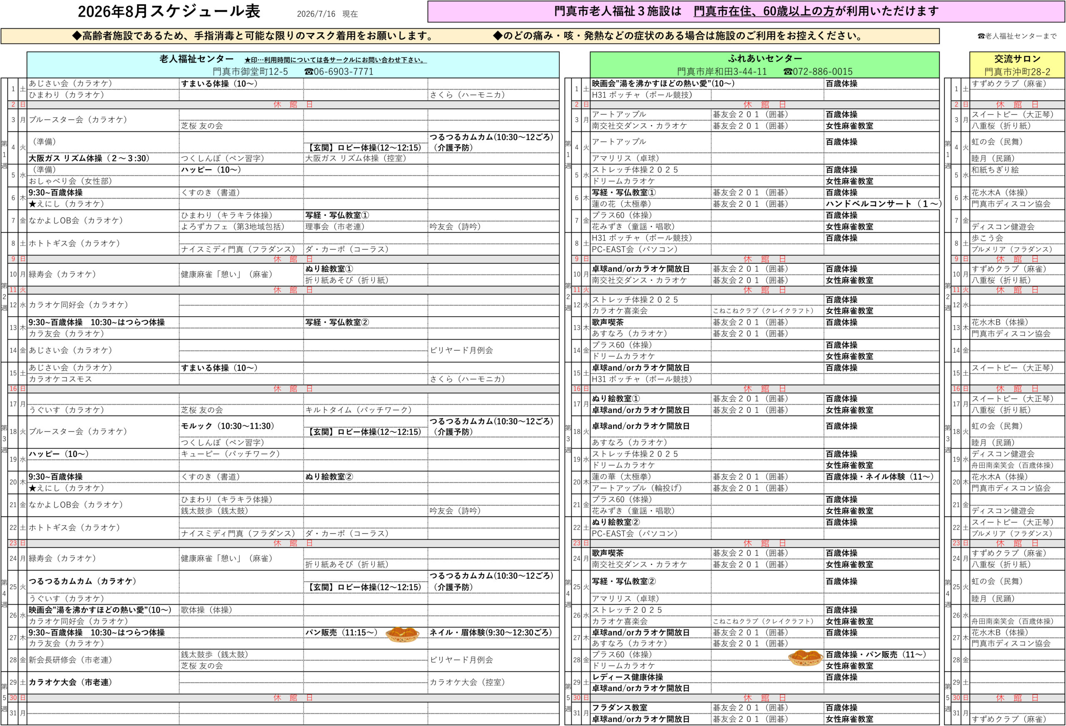Click phone number ☎072-886-0015

coord(818,72)
